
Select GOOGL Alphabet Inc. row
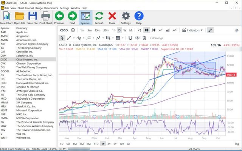coord(28,71)
